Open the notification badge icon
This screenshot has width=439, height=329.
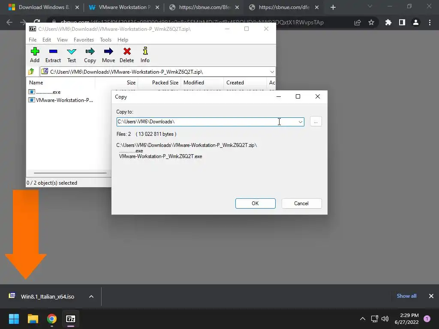[x=427, y=319]
